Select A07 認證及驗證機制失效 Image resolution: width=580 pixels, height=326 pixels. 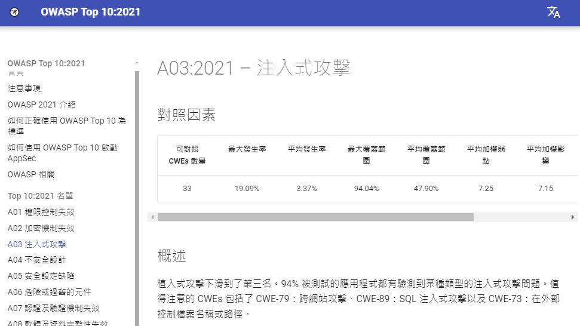53,308
